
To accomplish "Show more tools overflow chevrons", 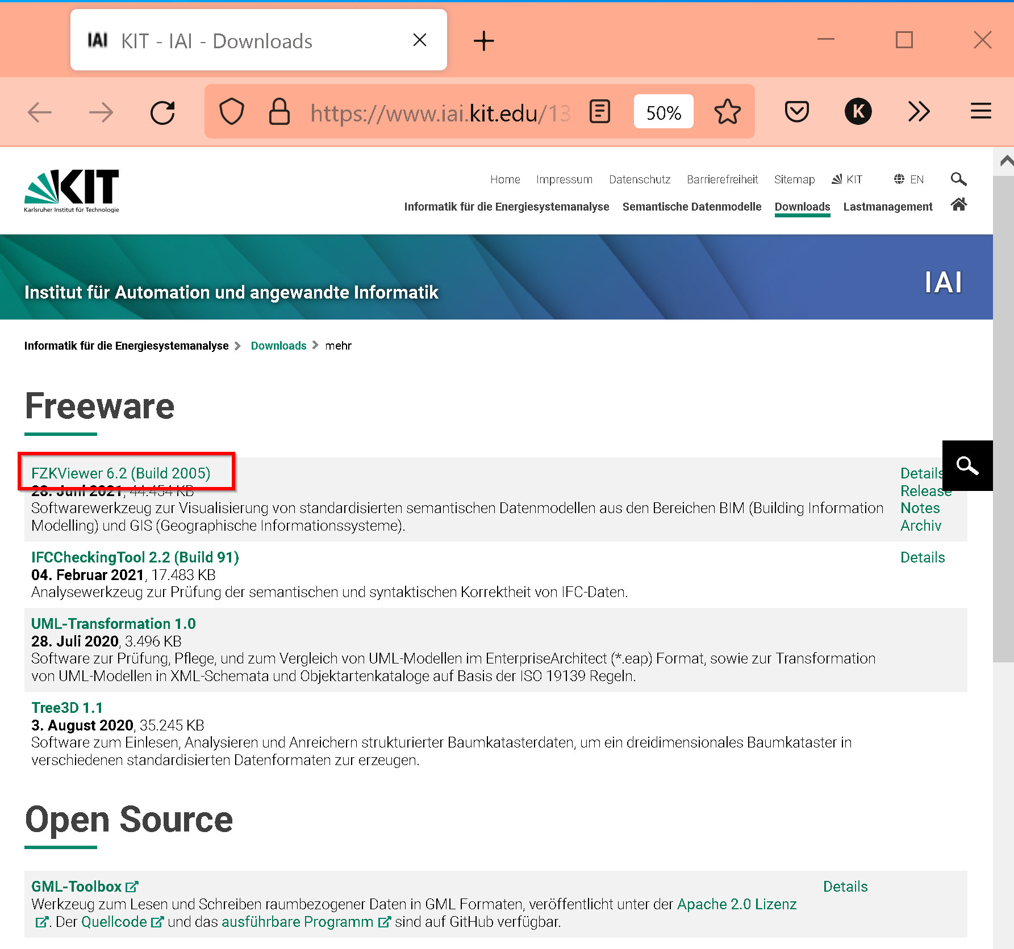I will 919,112.
